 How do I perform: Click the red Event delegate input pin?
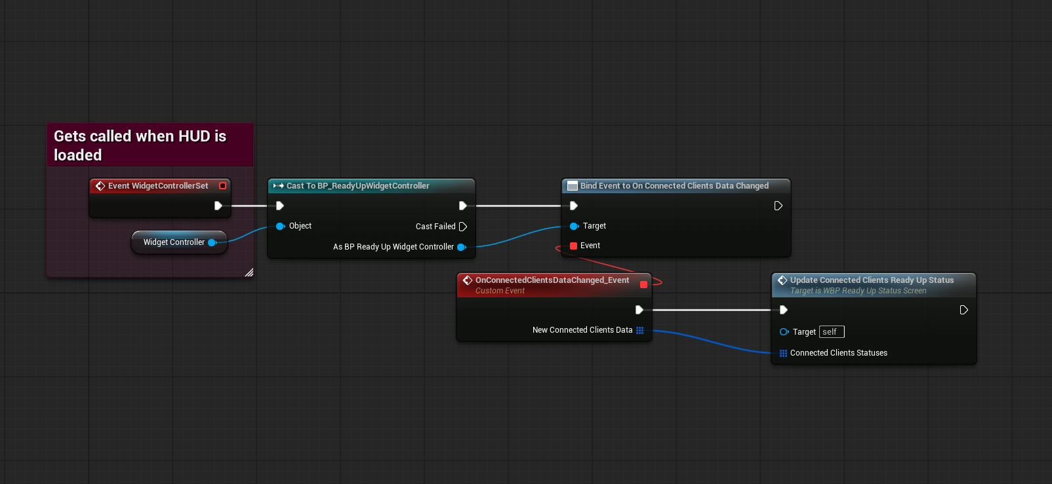coord(574,246)
